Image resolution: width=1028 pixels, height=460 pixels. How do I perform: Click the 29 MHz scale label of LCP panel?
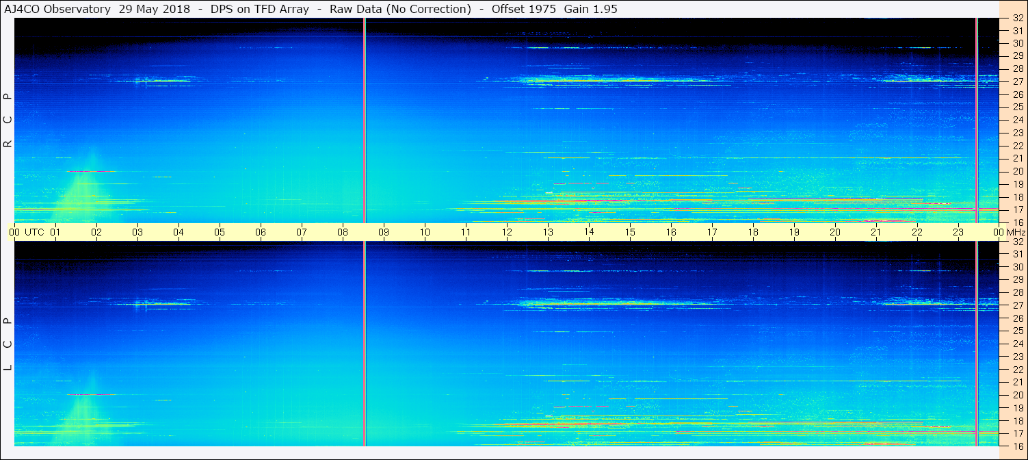pos(1018,280)
